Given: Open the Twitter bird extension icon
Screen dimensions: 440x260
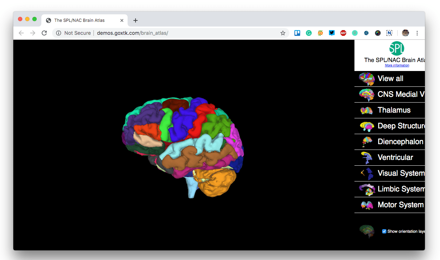Looking at the screenshot, I should pyautogui.click(x=332, y=33).
